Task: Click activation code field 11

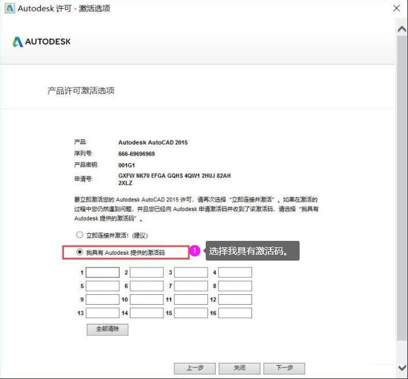Action: point(191,299)
